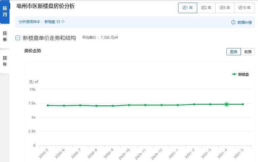Select the 近5年 time range

[225, 8]
